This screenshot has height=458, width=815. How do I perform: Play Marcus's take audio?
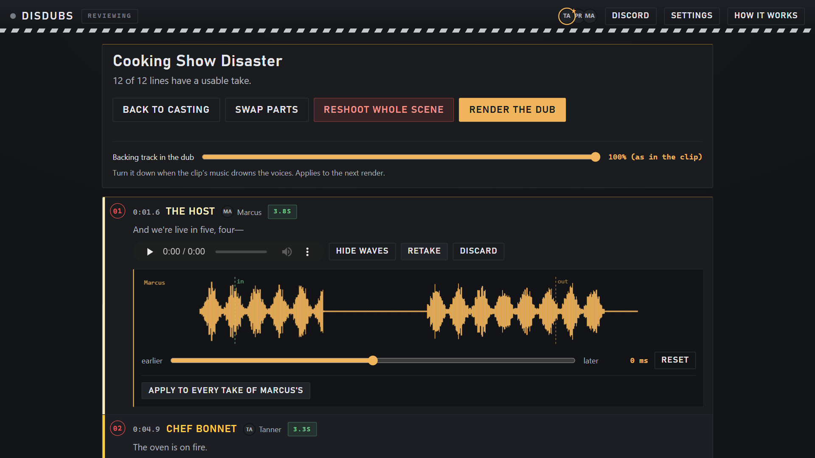150,251
